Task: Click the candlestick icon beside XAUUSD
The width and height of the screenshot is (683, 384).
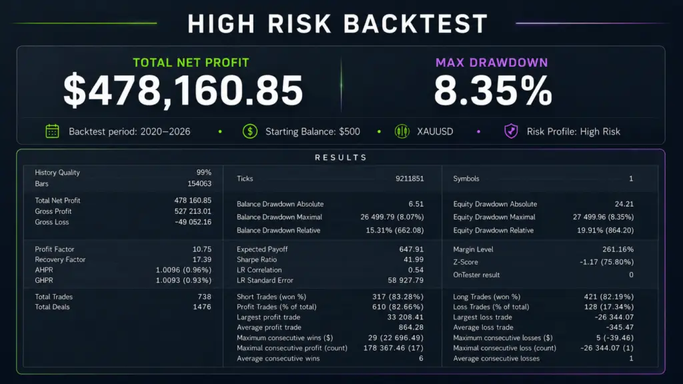Action: pyautogui.click(x=402, y=131)
